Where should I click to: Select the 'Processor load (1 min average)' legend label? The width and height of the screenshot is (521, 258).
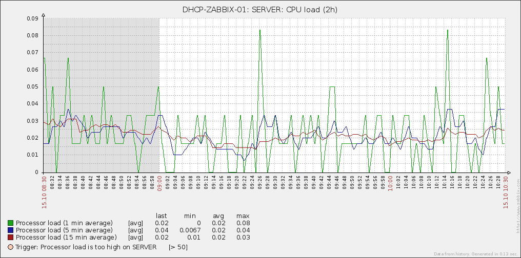point(64,223)
